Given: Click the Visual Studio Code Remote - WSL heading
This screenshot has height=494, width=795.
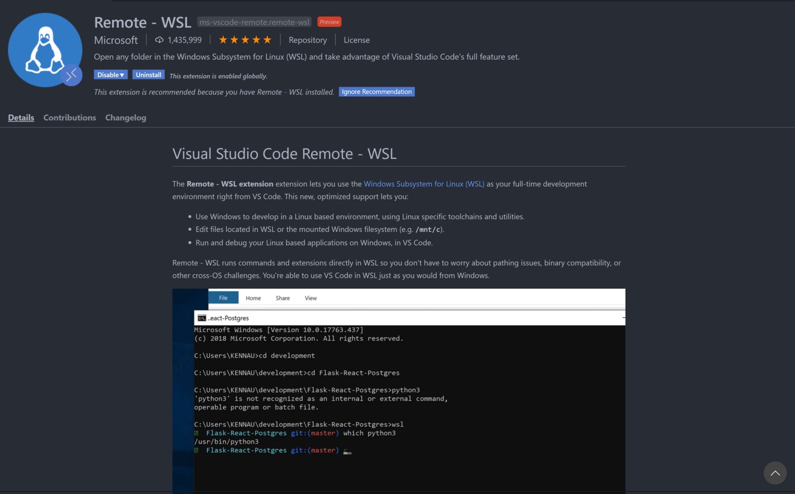Looking at the screenshot, I should pyautogui.click(x=284, y=154).
